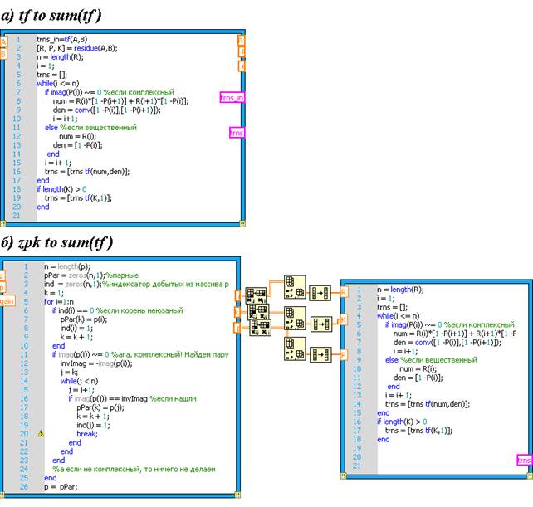Click input terminal B of the tf script node
533x507 pixels.
(3, 54)
